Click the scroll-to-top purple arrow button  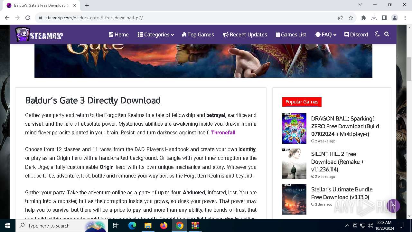click(x=393, y=206)
